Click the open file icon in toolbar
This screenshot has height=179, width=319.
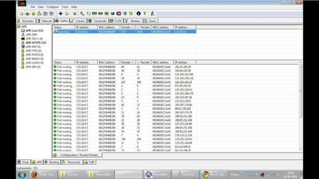22,14
